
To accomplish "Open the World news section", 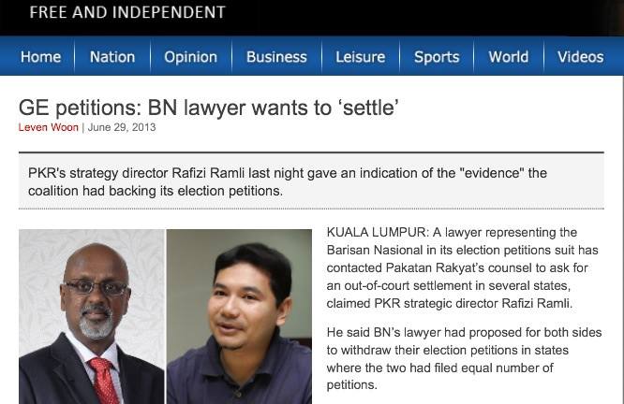I will pyautogui.click(x=509, y=57).
